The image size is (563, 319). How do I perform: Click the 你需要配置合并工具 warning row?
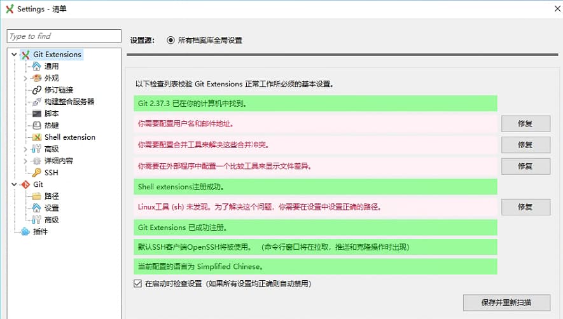[x=316, y=145]
